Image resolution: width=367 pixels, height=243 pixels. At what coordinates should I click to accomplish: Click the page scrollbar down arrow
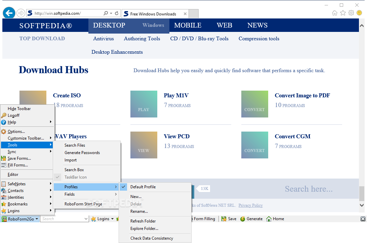(x=362, y=205)
